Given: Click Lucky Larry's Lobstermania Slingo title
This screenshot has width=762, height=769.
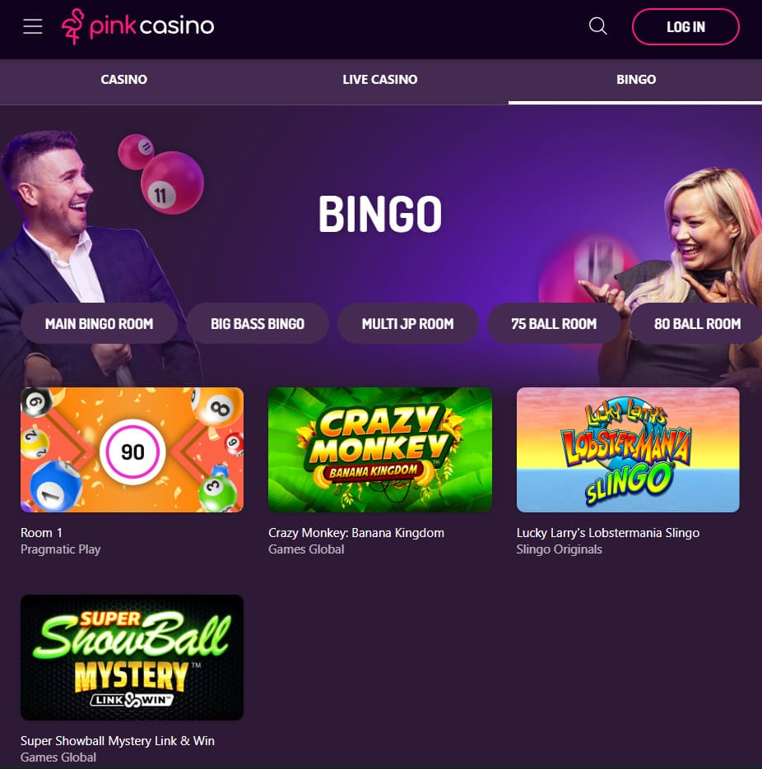Looking at the screenshot, I should point(608,533).
